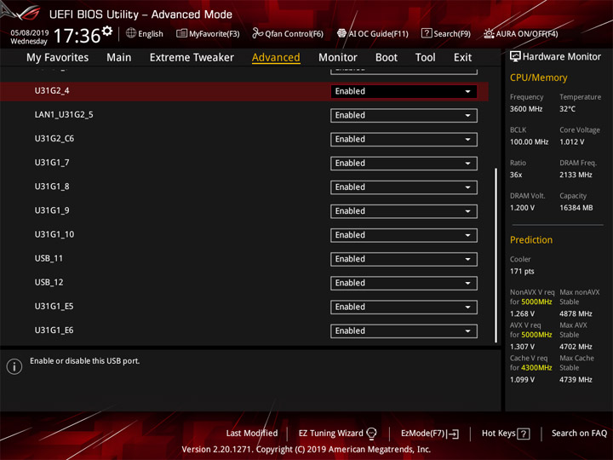
Task: Open the Main tab
Action: click(119, 58)
